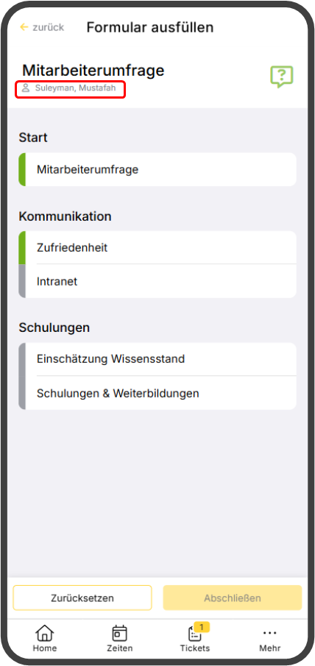
Task: Open the Tickets list icon
Action: click(x=194, y=634)
